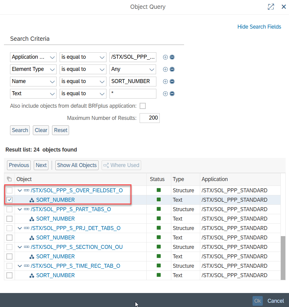Add a criterion after the Name row

(x=165, y=82)
